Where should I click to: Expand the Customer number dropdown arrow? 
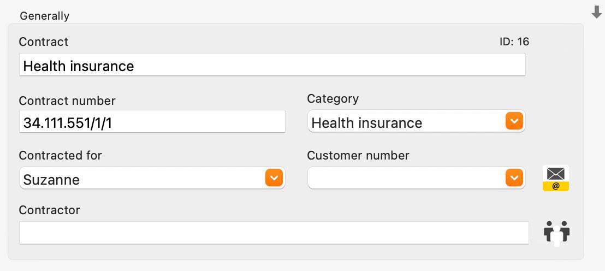514,178
